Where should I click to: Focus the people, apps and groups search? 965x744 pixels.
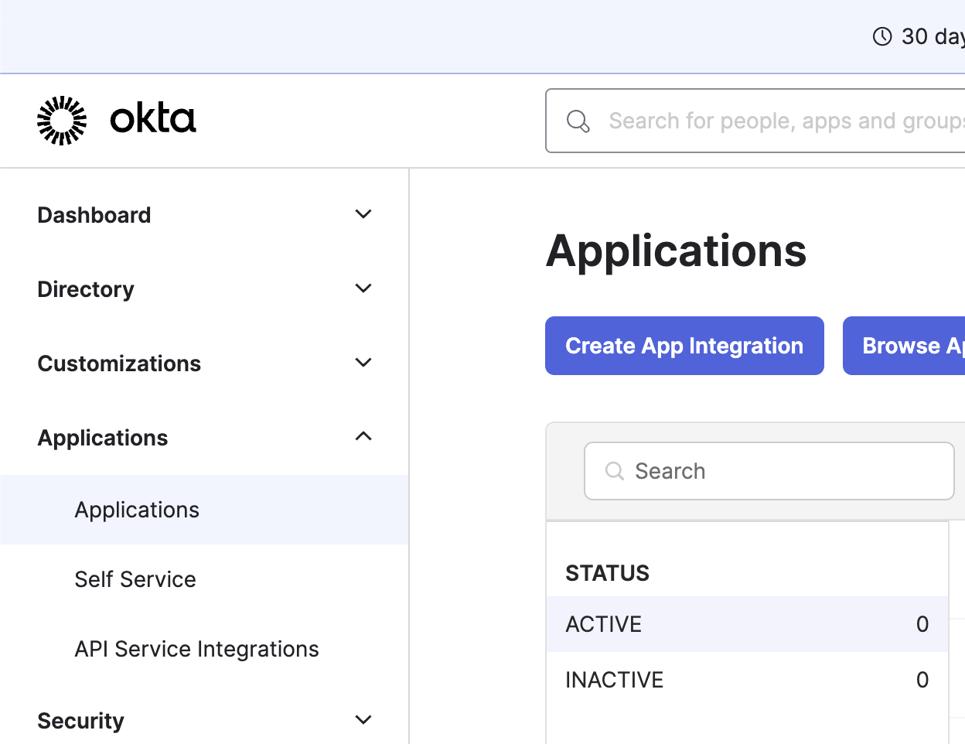(781, 121)
